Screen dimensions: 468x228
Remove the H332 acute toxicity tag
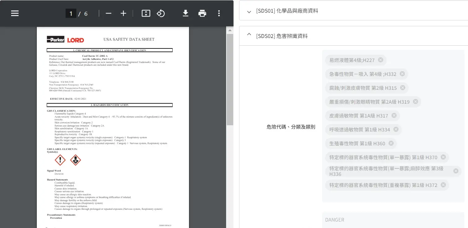coord(402,74)
